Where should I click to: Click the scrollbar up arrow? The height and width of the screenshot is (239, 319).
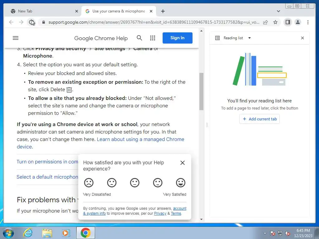[x=202, y=31]
